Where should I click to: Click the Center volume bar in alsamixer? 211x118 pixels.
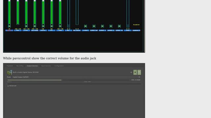pos(43,12)
